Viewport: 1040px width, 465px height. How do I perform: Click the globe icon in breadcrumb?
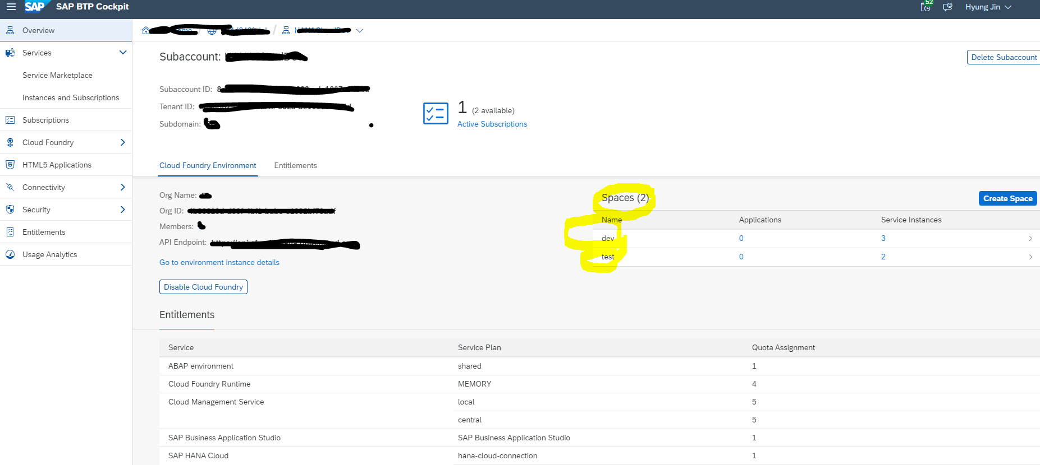coord(212,31)
